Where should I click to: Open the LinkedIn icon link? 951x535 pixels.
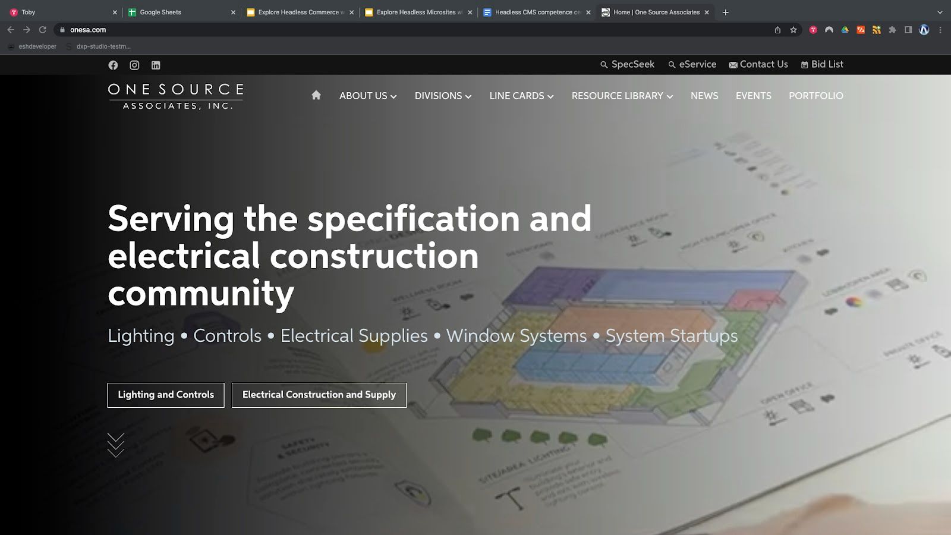[156, 65]
